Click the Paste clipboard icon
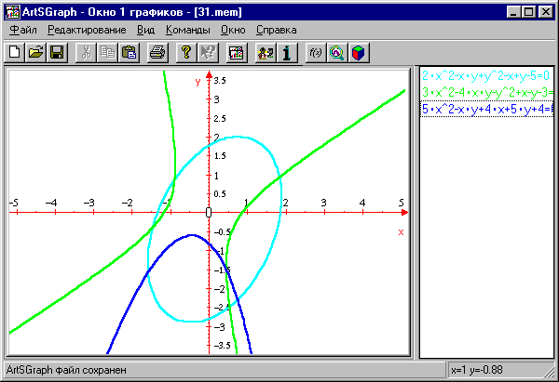The image size is (559, 382). coord(130,52)
